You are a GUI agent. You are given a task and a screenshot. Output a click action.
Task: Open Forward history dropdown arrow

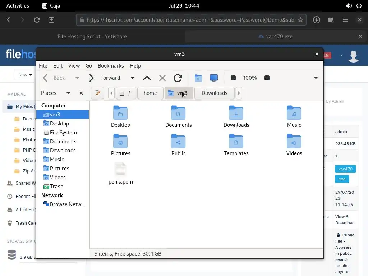(x=133, y=78)
